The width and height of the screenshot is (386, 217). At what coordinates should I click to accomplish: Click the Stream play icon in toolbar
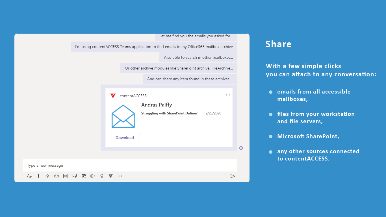point(93,176)
